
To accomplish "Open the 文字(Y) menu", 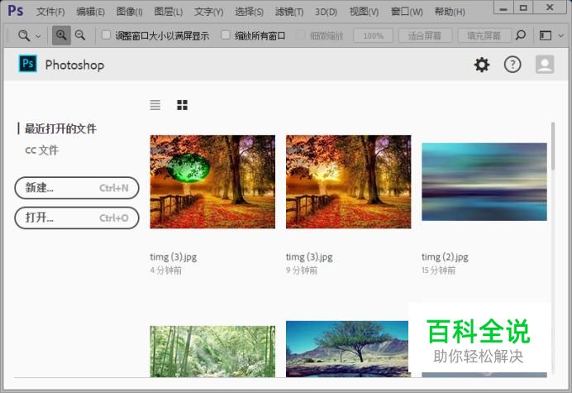I will [x=208, y=12].
